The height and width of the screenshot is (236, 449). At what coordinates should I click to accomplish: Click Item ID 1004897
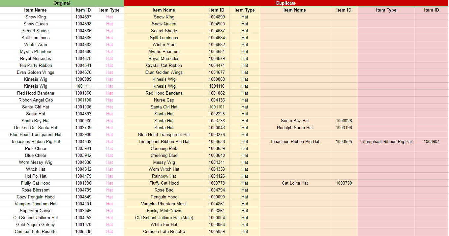pos(83,17)
